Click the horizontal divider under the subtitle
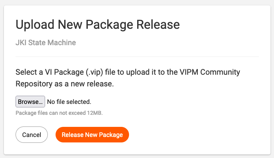274x158 pixels. [x=137, y=56]
